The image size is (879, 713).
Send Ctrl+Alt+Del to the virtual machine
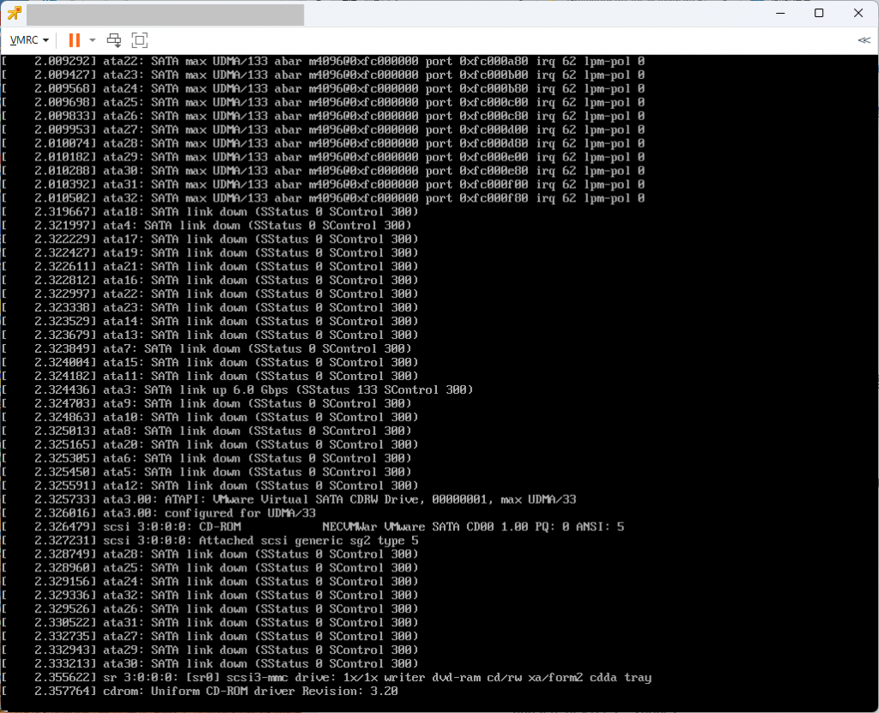tap(114, 40)
